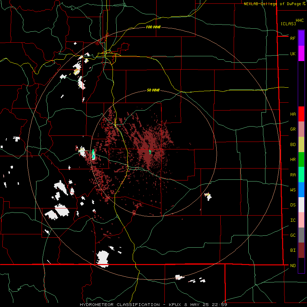Click the DS white legend swatch
The width and height of the screenshot is (307, 307).
tap(301, 205)
